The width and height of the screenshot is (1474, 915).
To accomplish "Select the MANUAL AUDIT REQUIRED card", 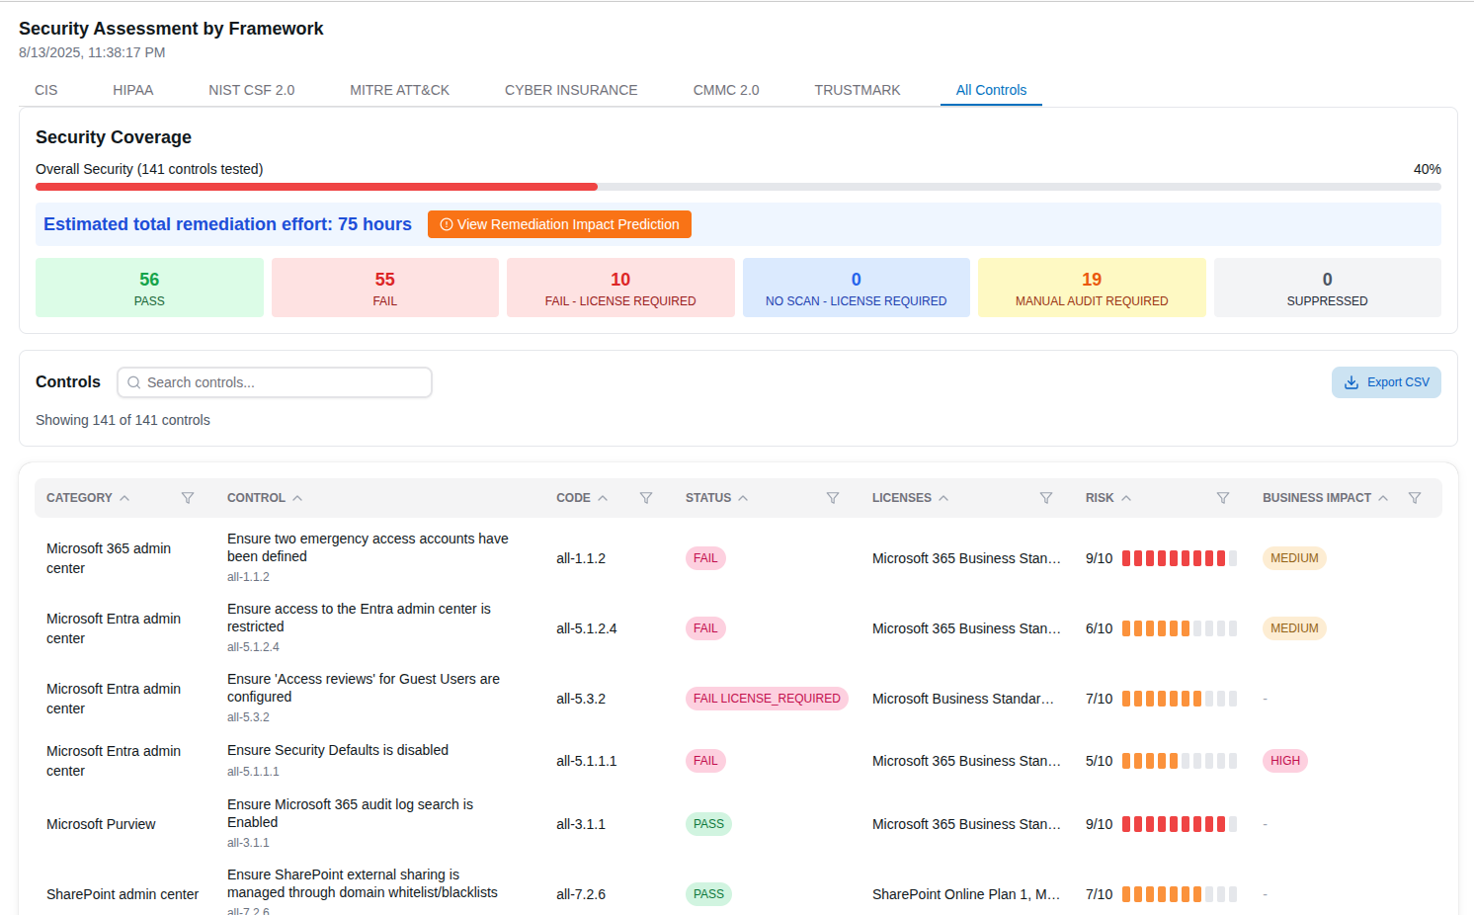I will pyautogui.click(x=1092, y=287).
